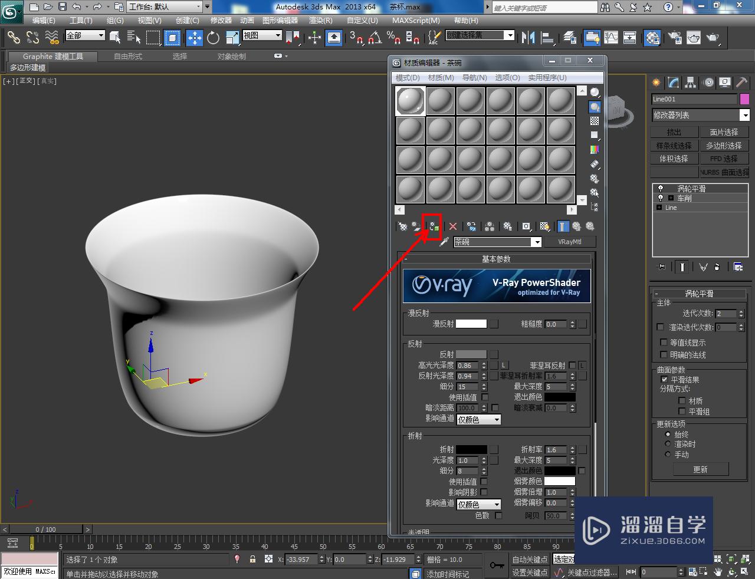Click Select and Scale tool
The height and width of the screenshot is (579, 755).
pyautogui.click(x=232, y=38)
